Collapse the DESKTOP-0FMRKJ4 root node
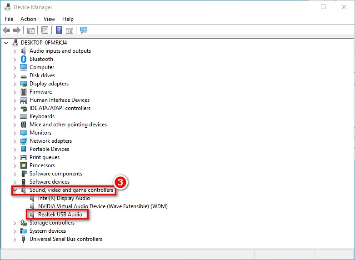 tap(6, 43)
